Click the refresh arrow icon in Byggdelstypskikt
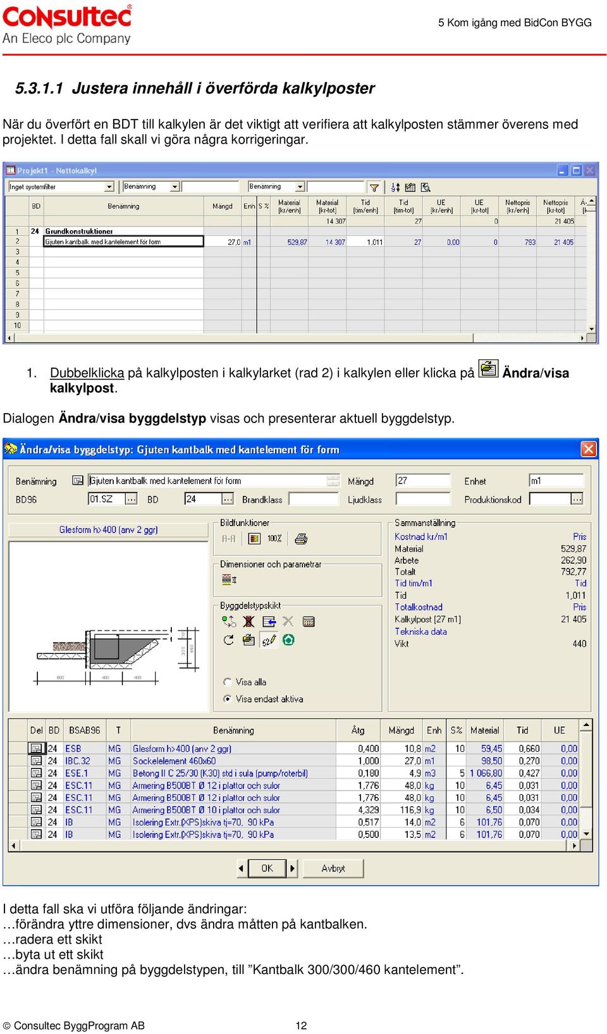607x1034 pixels. point(229,640)
